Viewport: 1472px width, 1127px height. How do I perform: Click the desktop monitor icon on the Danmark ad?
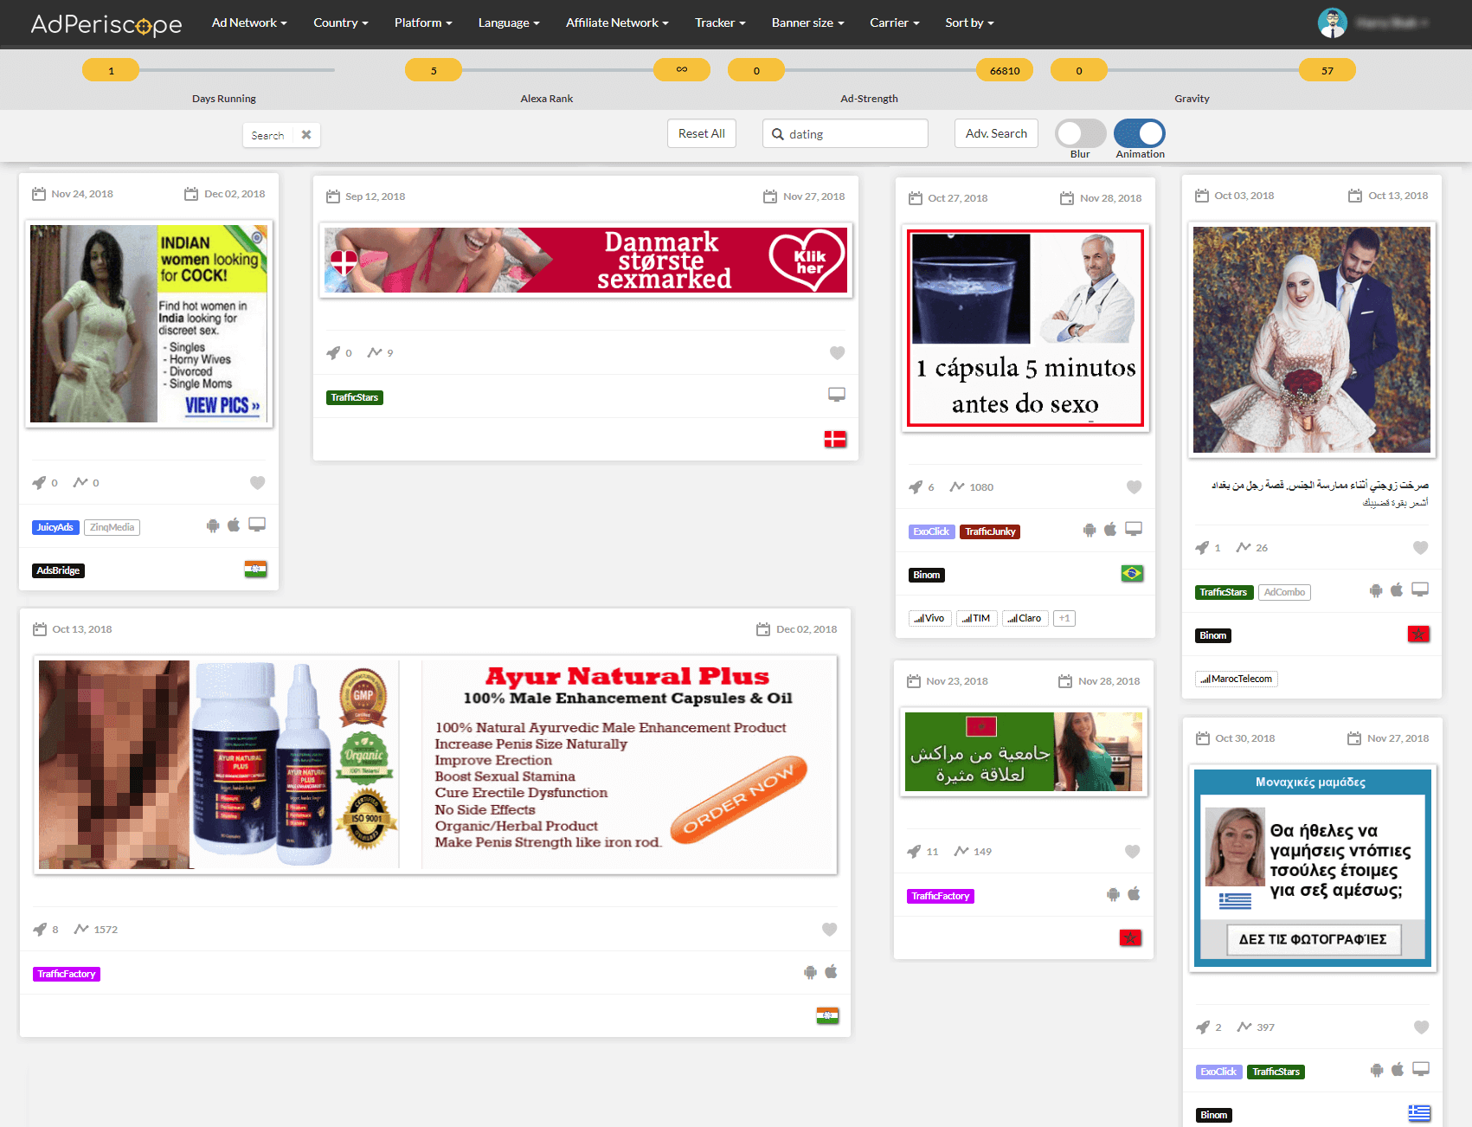pyautogui.click(x=836, y=395)
